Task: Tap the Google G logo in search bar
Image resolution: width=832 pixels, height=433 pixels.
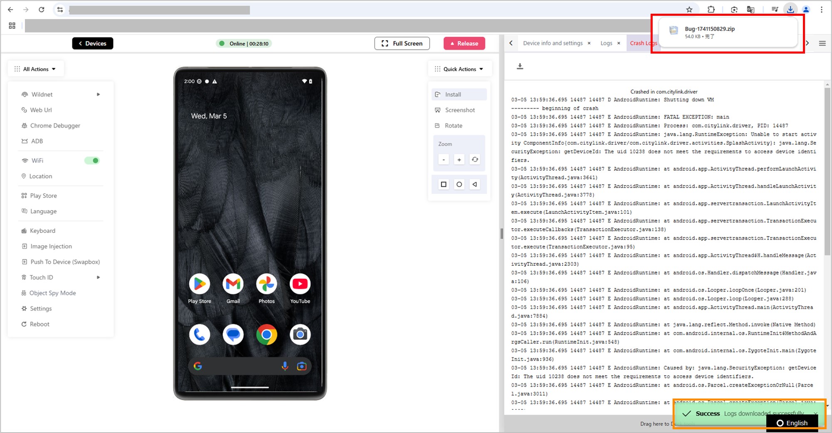Action: (x=198, y=366)
